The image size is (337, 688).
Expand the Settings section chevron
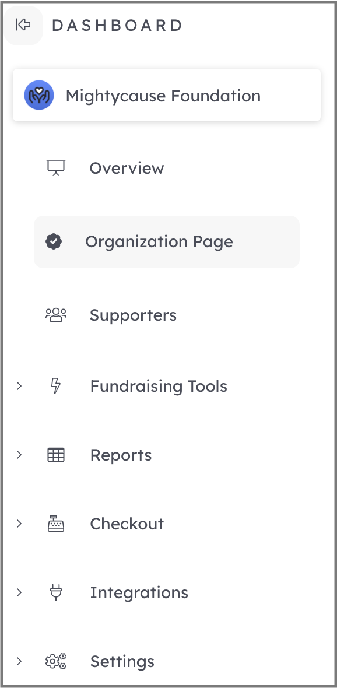19,661
